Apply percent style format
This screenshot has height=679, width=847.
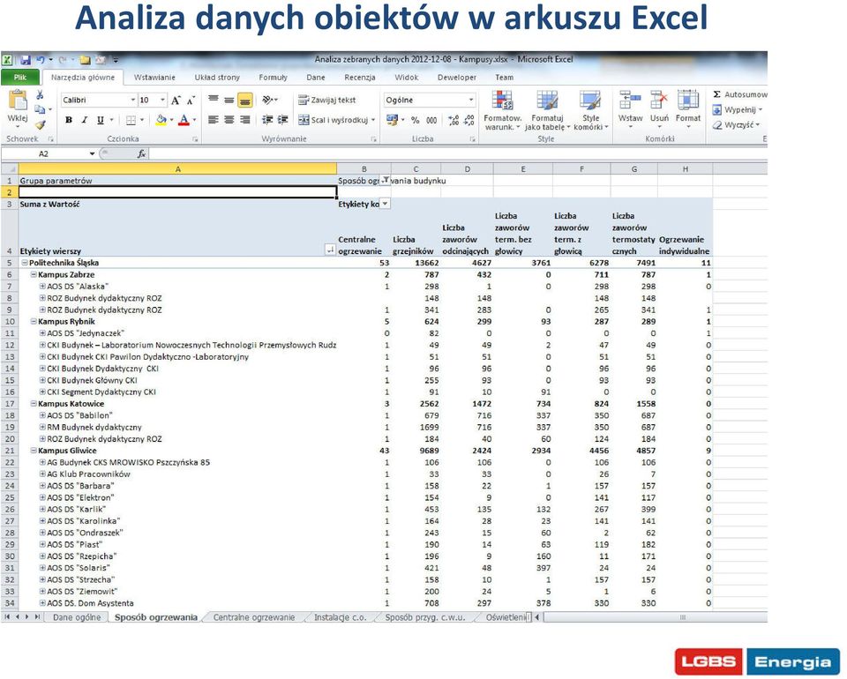click(x=415, y=120)
